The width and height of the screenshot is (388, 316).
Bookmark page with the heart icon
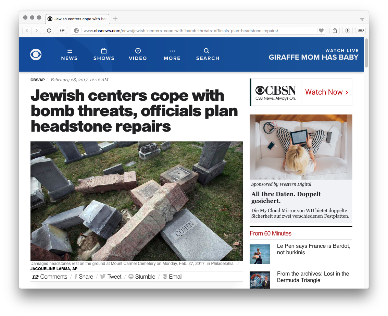(321, 31)
